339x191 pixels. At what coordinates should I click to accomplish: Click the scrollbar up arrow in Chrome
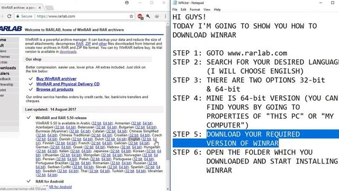(168, 23)
